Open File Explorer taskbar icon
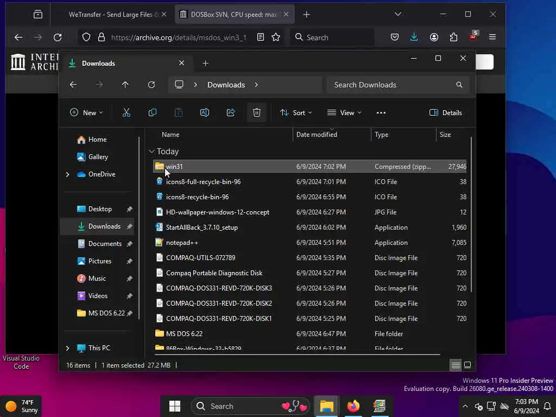Screen dimensions: 556x417 (326, 406)
